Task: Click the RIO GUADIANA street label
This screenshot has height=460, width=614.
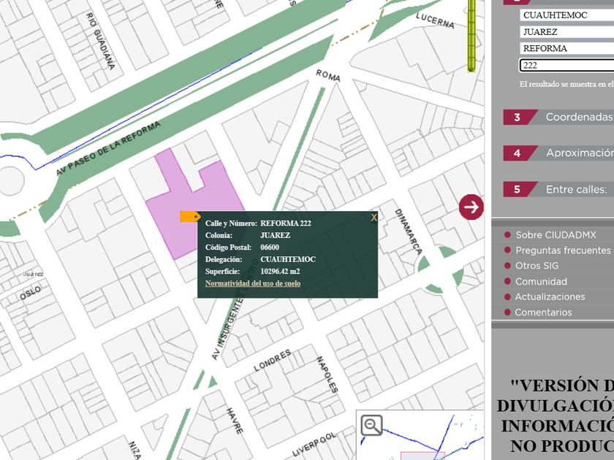Action: coord(100,41)
